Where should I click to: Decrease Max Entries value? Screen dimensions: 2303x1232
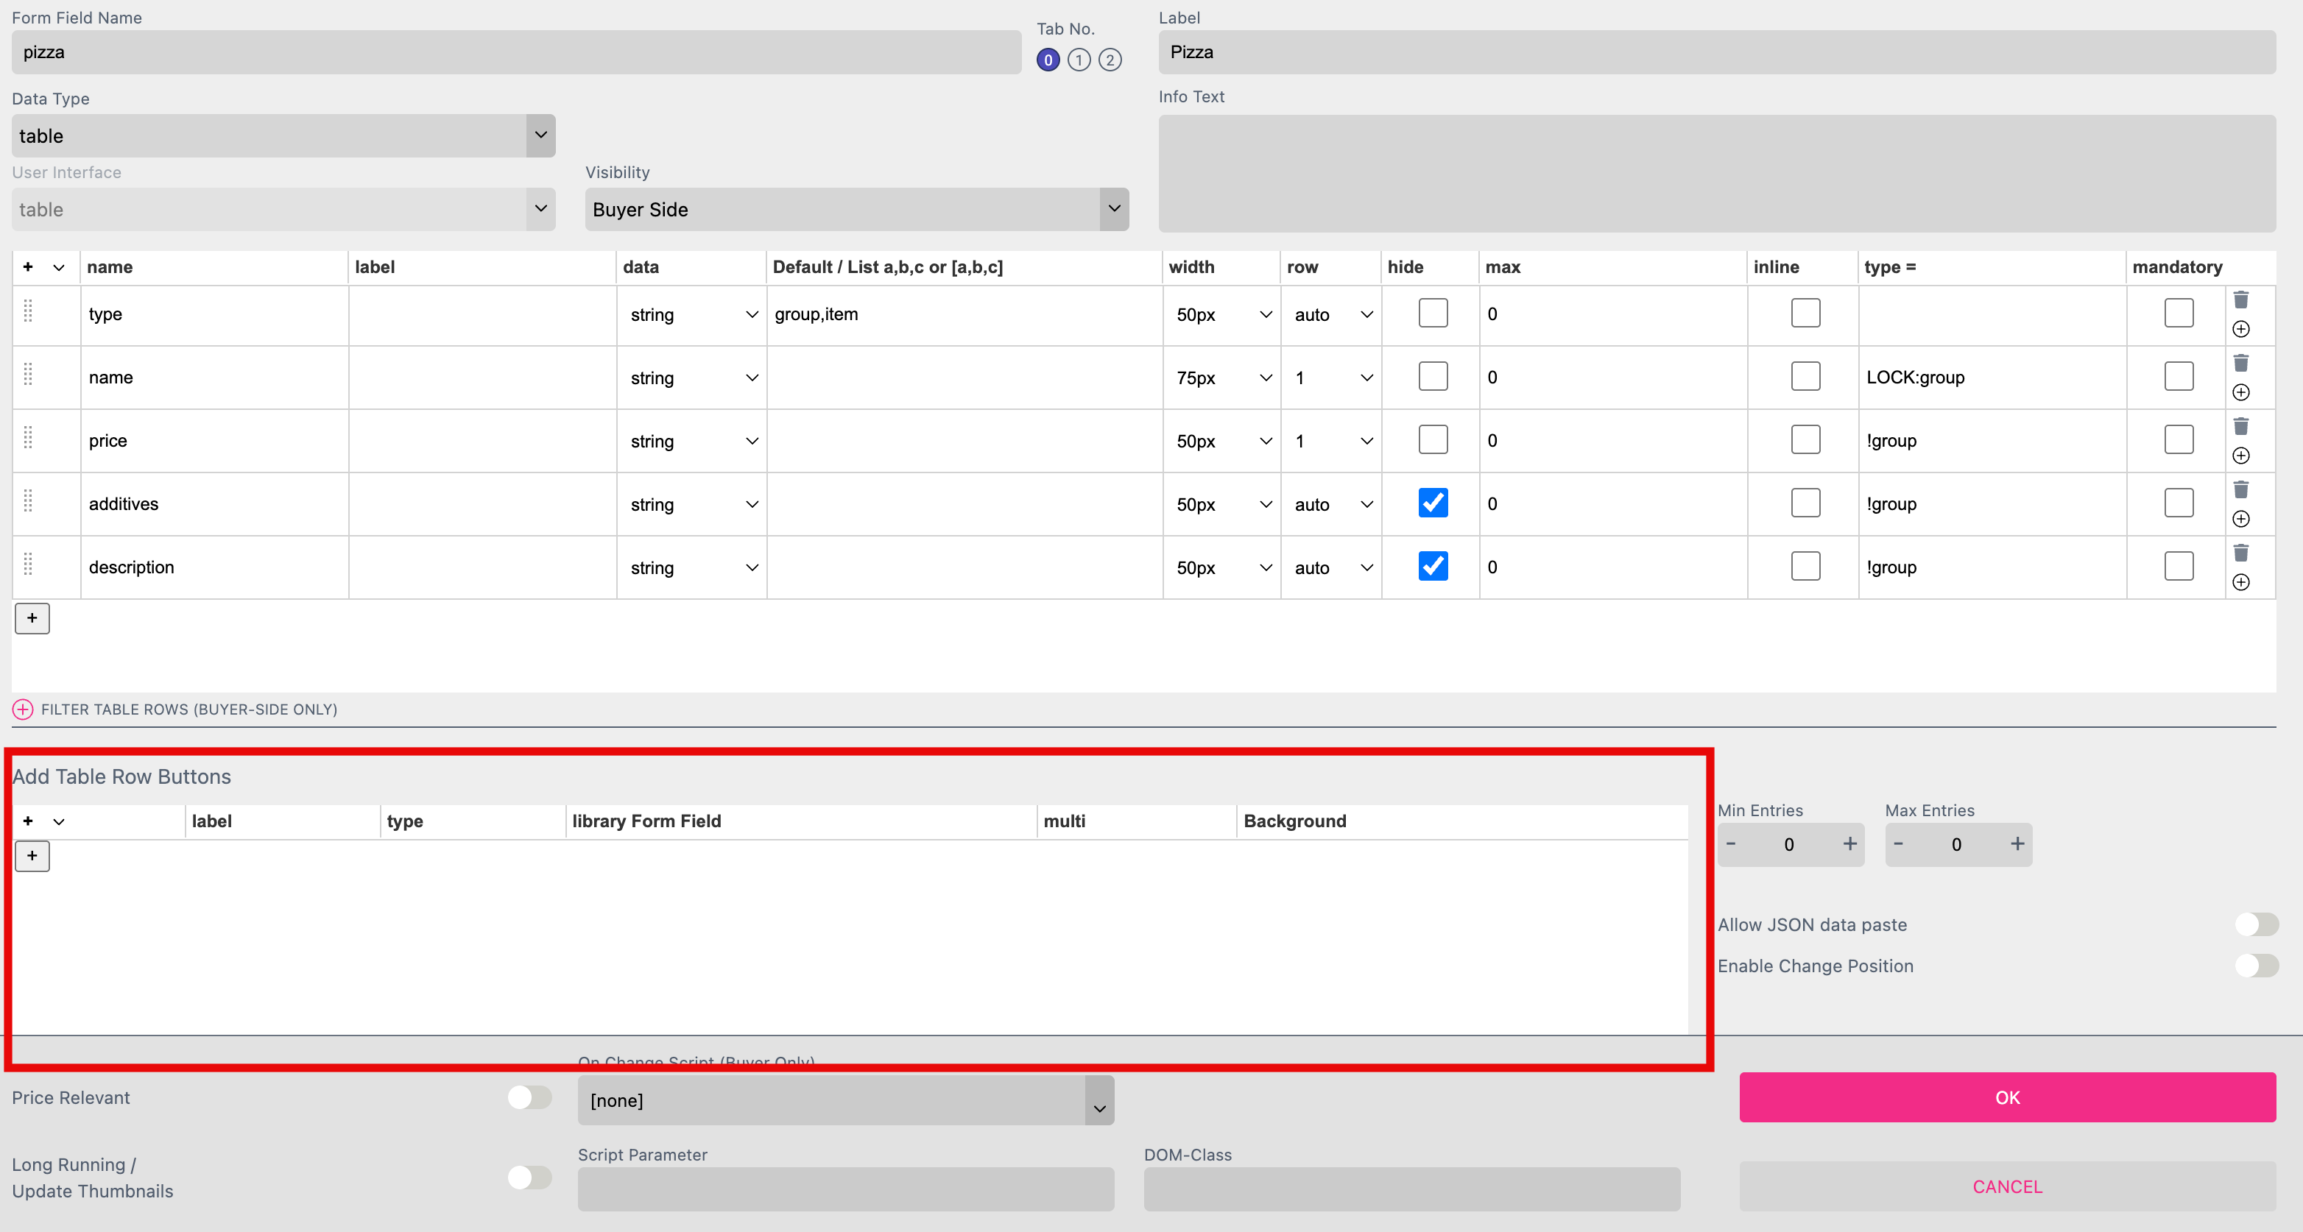coord(1898,844)
